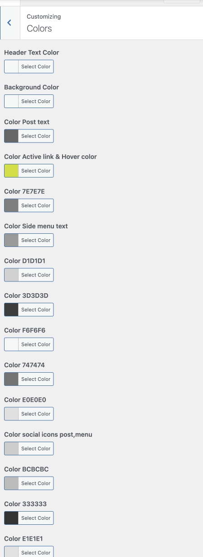Click the Color 747474 swatch
Viewport: 203px width, 557px height.
click(x=11, y=379)
